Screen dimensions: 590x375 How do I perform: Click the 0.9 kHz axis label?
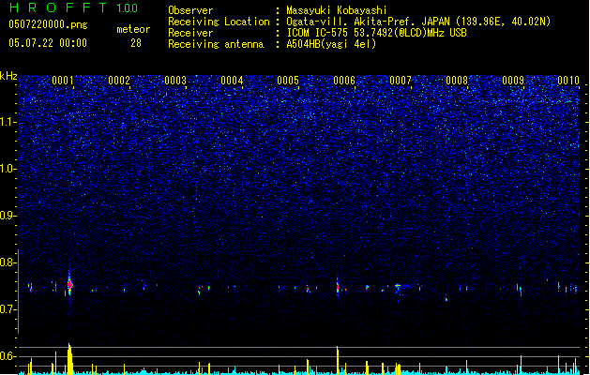[8, 216]
